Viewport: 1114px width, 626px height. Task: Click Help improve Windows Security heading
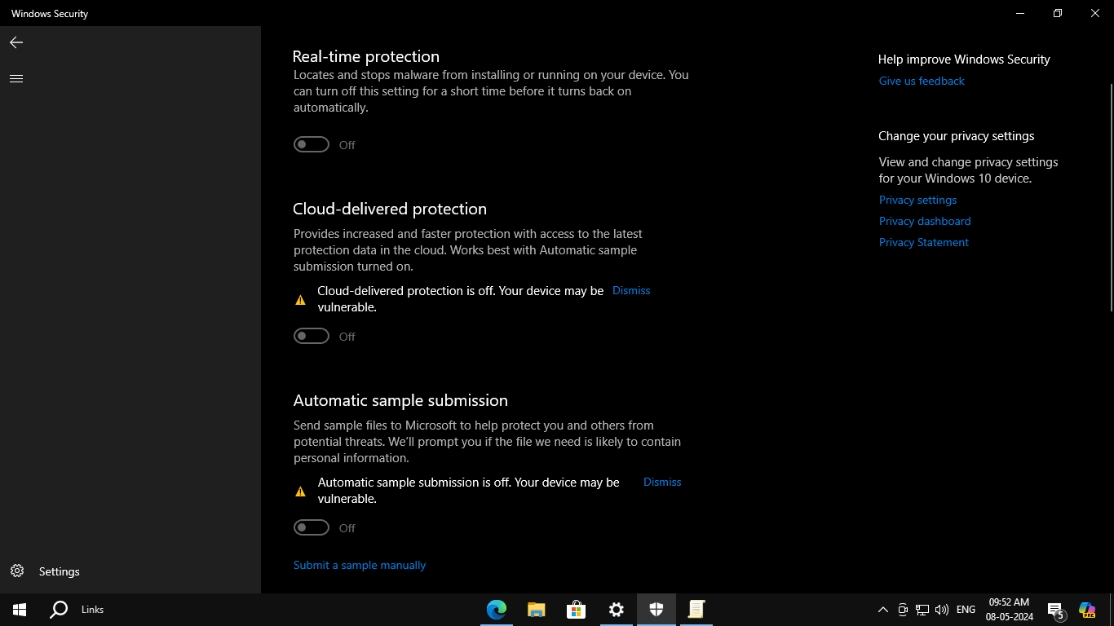[x=964, y=60]
